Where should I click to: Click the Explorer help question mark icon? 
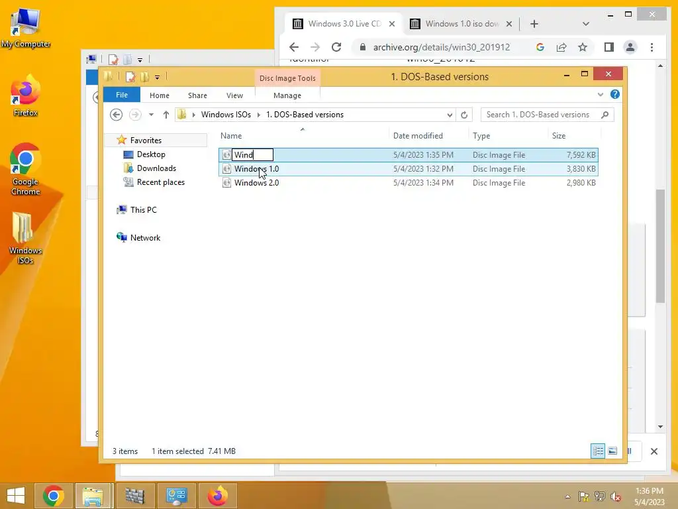tap(615, 94)
